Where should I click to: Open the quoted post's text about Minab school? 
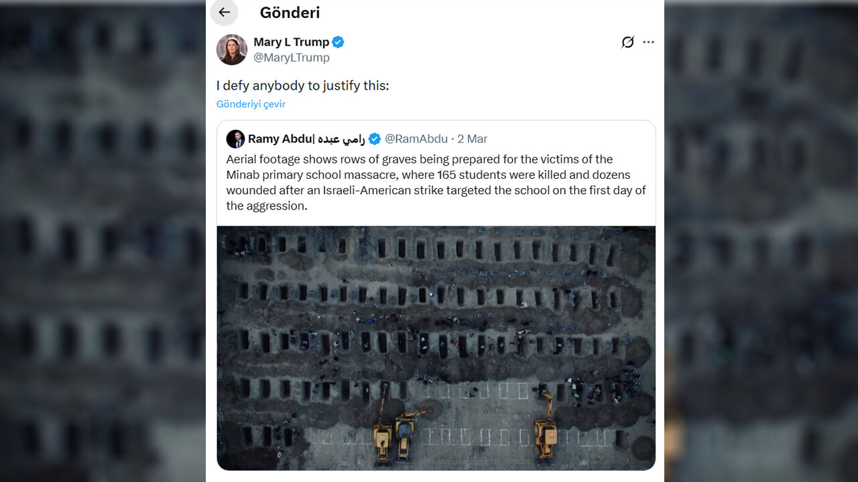pyautogui.click(x=436, y=183)
